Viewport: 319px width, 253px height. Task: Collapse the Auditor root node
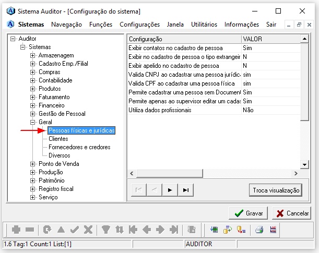(x=13, y=39)
